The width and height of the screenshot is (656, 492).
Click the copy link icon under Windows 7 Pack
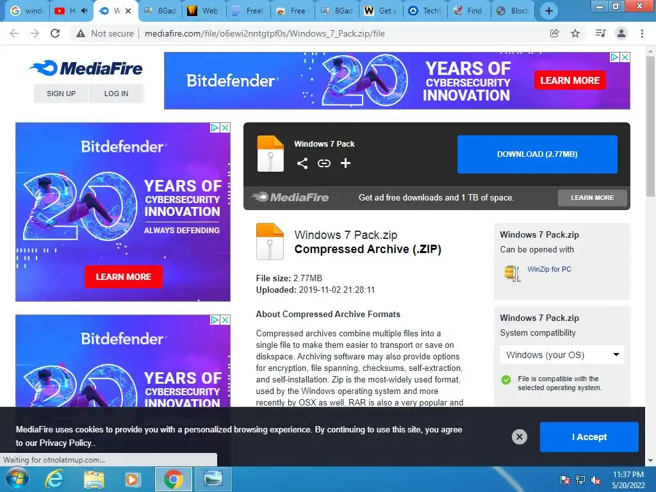coord(324,163)
